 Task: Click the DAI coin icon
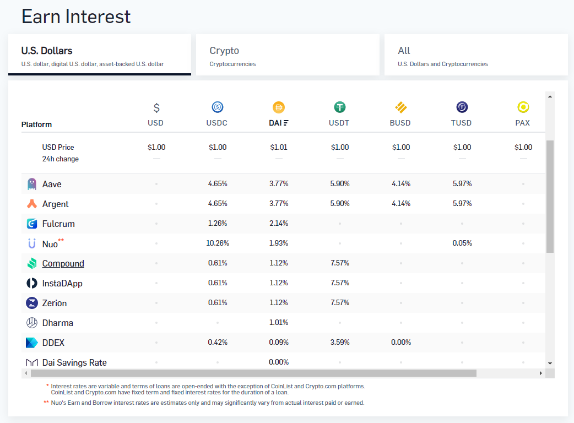(x=279, y=107)
